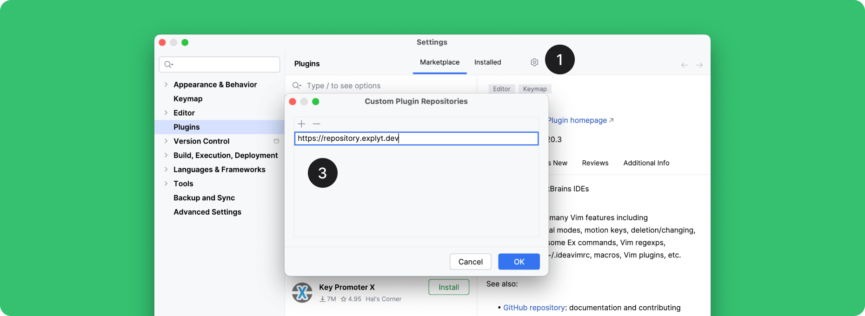Open the Reviews tab
This screenshot has height=316, width=865.
pyautogui.click(x=595, y=163)
